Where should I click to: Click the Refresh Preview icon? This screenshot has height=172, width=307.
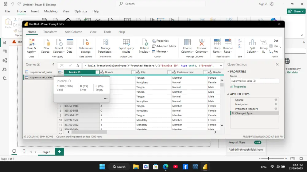145,42
